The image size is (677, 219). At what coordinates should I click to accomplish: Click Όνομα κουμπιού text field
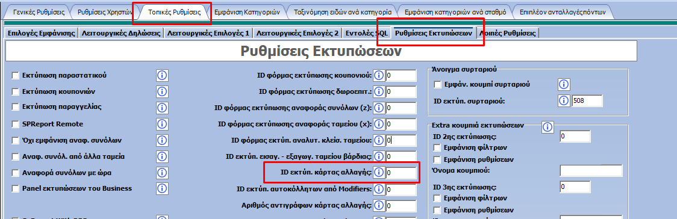[591, 171]
